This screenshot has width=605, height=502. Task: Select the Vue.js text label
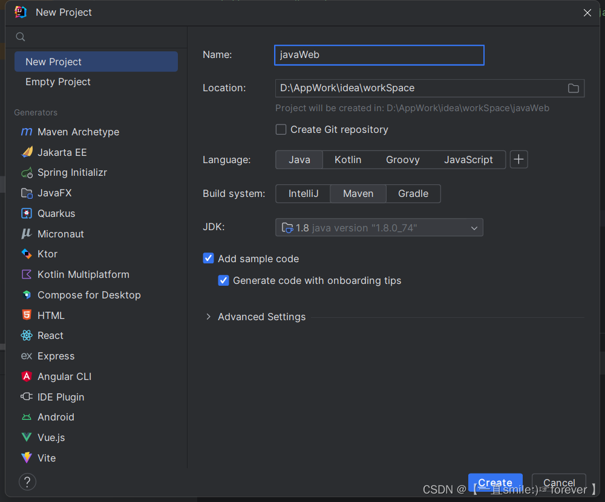point(51,437)
